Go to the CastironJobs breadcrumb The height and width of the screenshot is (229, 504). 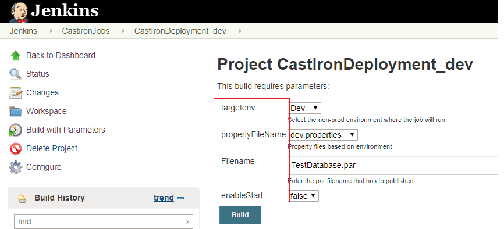pos(86,31)
